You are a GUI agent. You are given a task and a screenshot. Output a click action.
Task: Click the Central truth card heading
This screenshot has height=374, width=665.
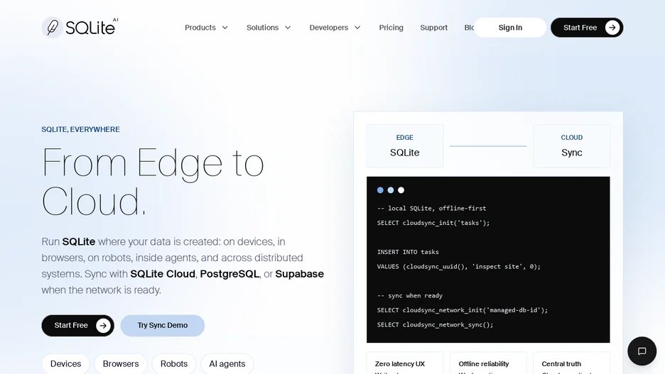click(x=561, y=364)
